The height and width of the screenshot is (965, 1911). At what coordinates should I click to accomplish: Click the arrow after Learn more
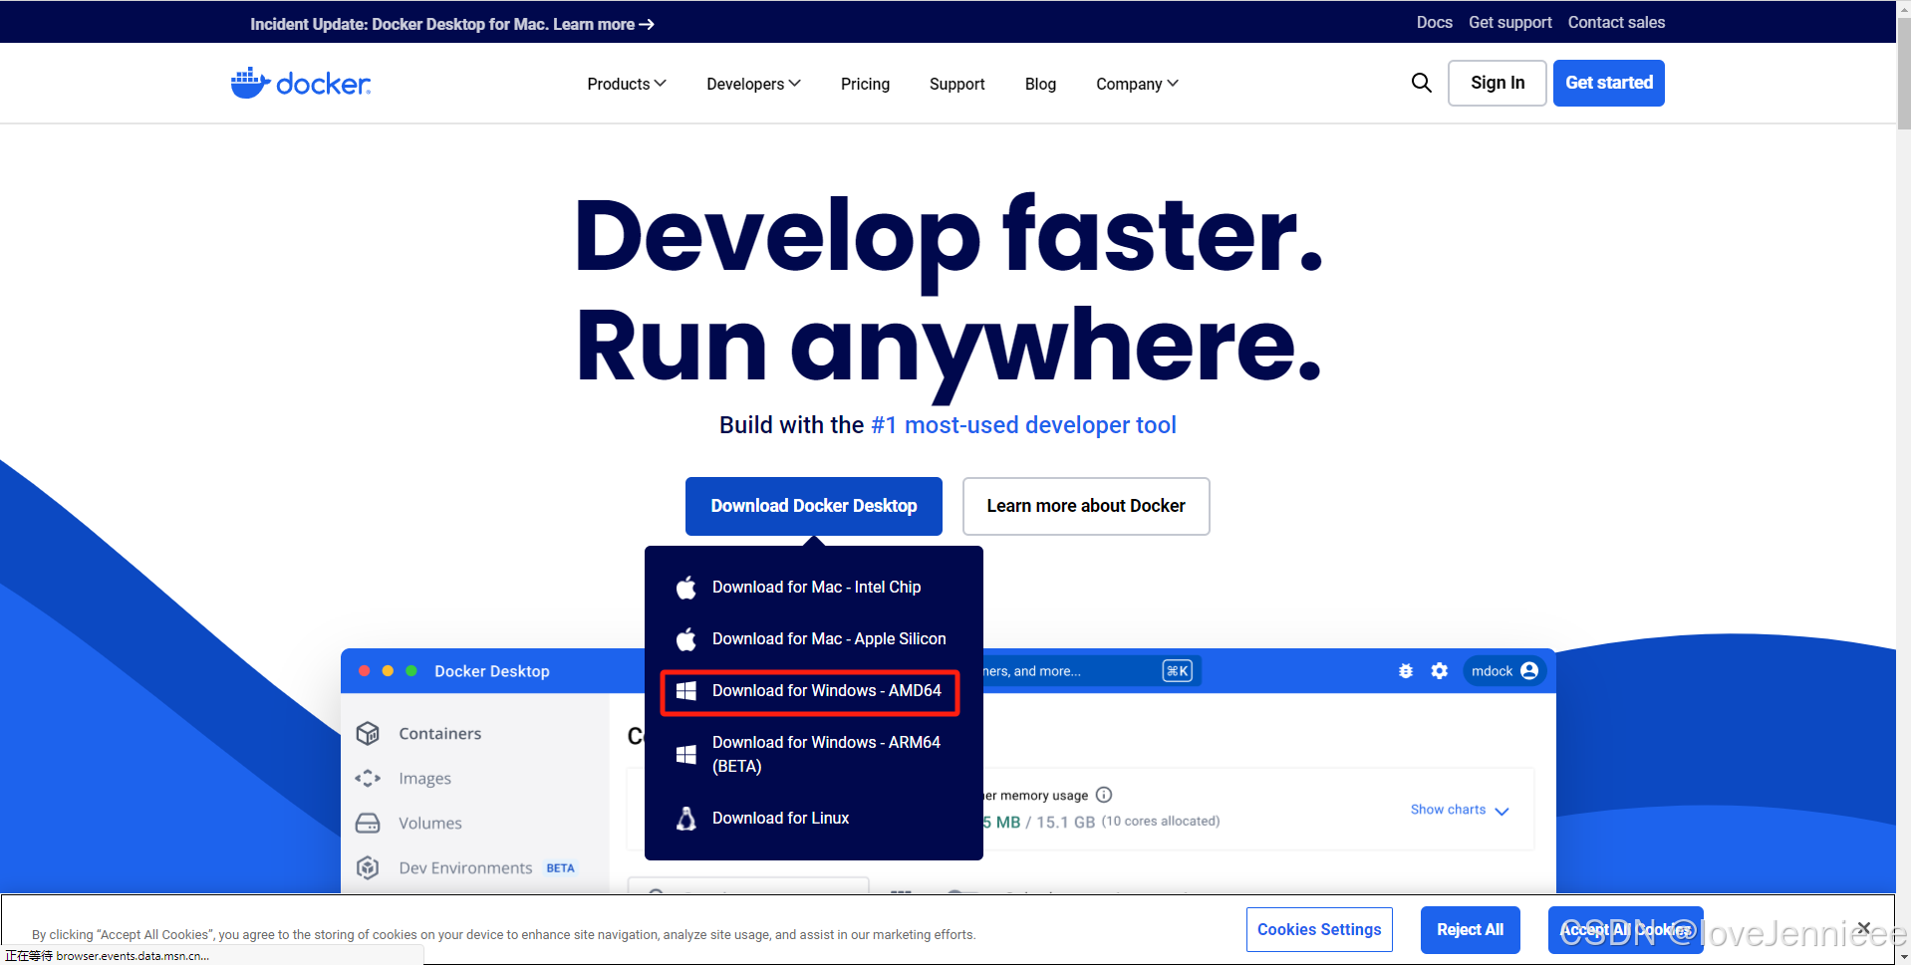pos(647,24)
